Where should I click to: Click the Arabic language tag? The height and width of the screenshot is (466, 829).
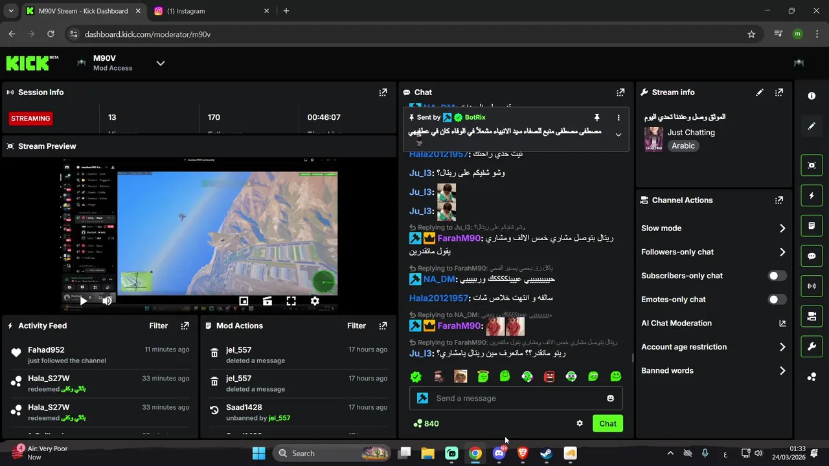pos(683,146)
